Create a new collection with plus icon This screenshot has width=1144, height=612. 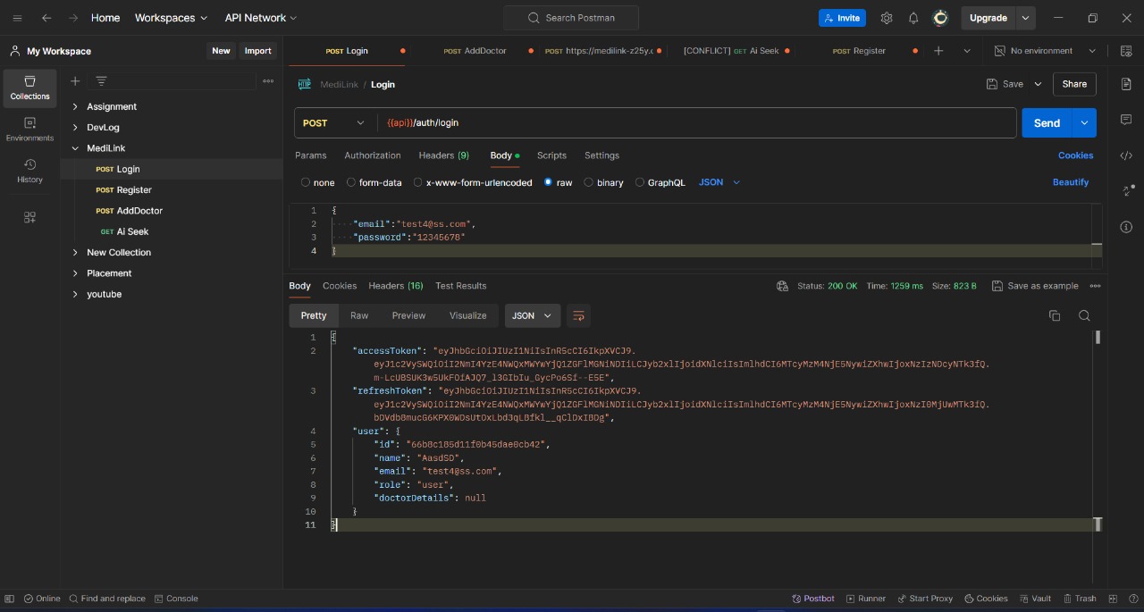pos(75,81)
